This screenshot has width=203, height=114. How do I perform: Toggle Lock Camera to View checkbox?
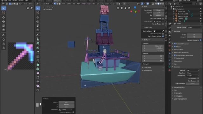point(163,36)
